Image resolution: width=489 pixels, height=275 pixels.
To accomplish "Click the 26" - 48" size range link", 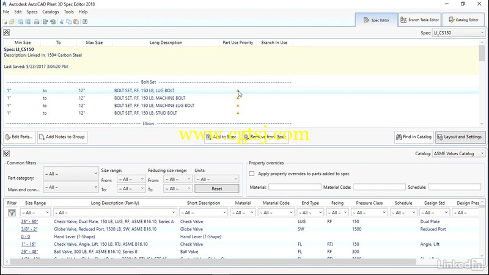I will [x=29, y=252].
